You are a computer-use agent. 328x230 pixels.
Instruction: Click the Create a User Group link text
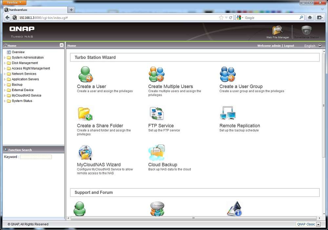tap(241, 86)
